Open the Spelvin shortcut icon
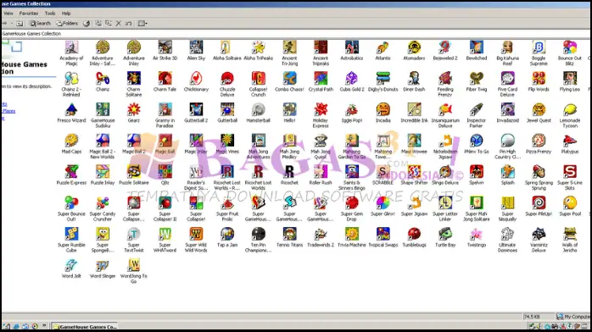This screenshot has width=592, height=332. (x=477, y=172)
